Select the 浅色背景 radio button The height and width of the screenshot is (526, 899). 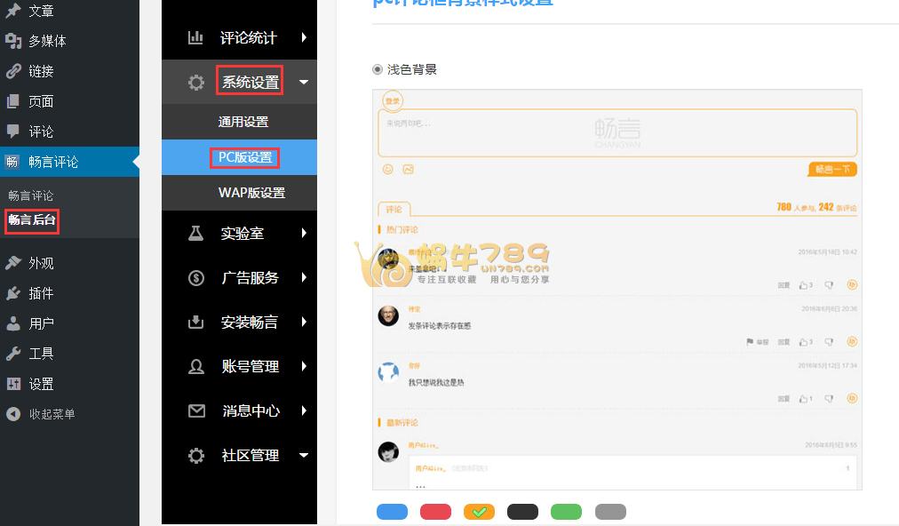tap(378, 70)
